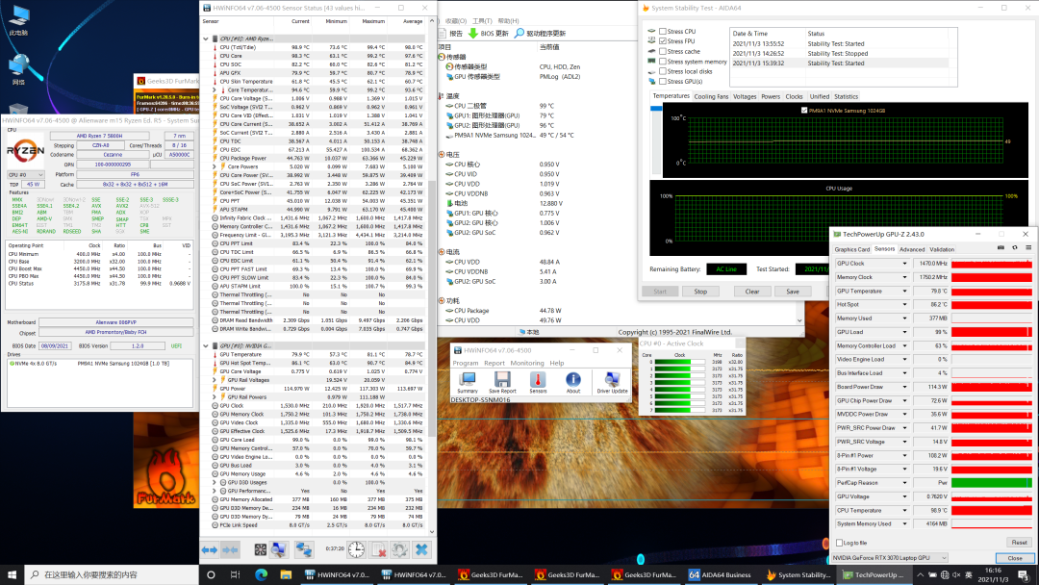Click BIOS update green arrow in AIDA64 toolbar
Image resolution: width=1039 pixels, height=585 pixels.
pos(472,33)
